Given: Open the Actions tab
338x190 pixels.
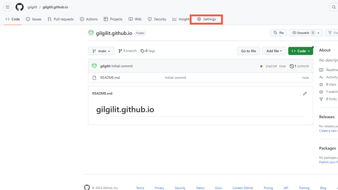Looking at the screenshot, I should click(x=89, y=19).
